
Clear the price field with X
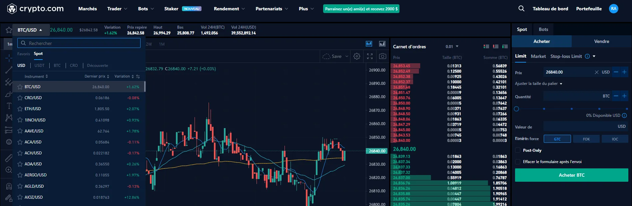coord(596,72)
